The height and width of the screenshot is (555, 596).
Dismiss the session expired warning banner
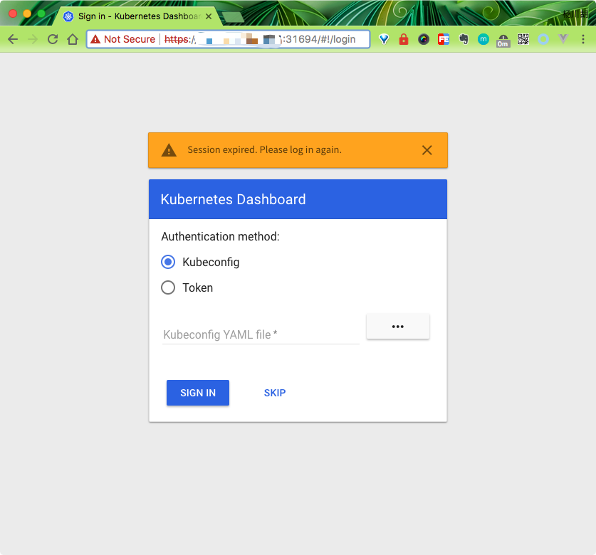pyautogui.click(x=427, y=150)
